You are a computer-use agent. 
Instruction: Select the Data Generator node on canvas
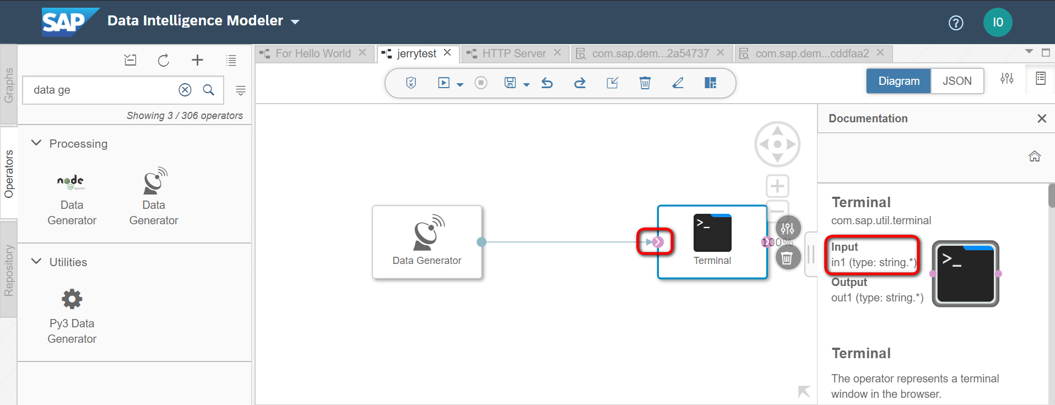pyautogui.click(x=427, y=242)
